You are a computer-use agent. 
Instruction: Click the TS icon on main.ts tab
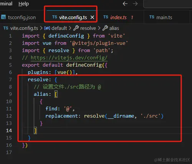(x=152, y=17)
